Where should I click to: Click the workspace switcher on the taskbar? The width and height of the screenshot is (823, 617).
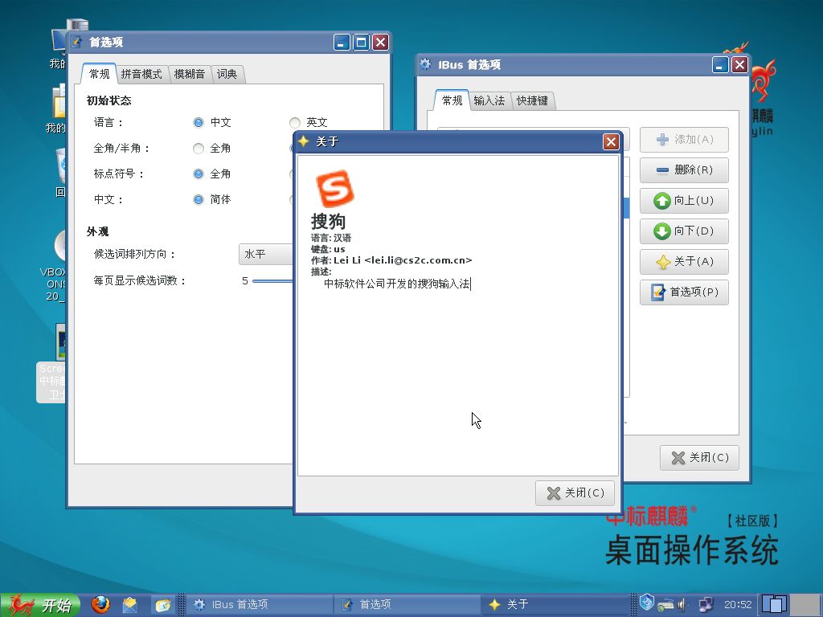coord(775,604)
